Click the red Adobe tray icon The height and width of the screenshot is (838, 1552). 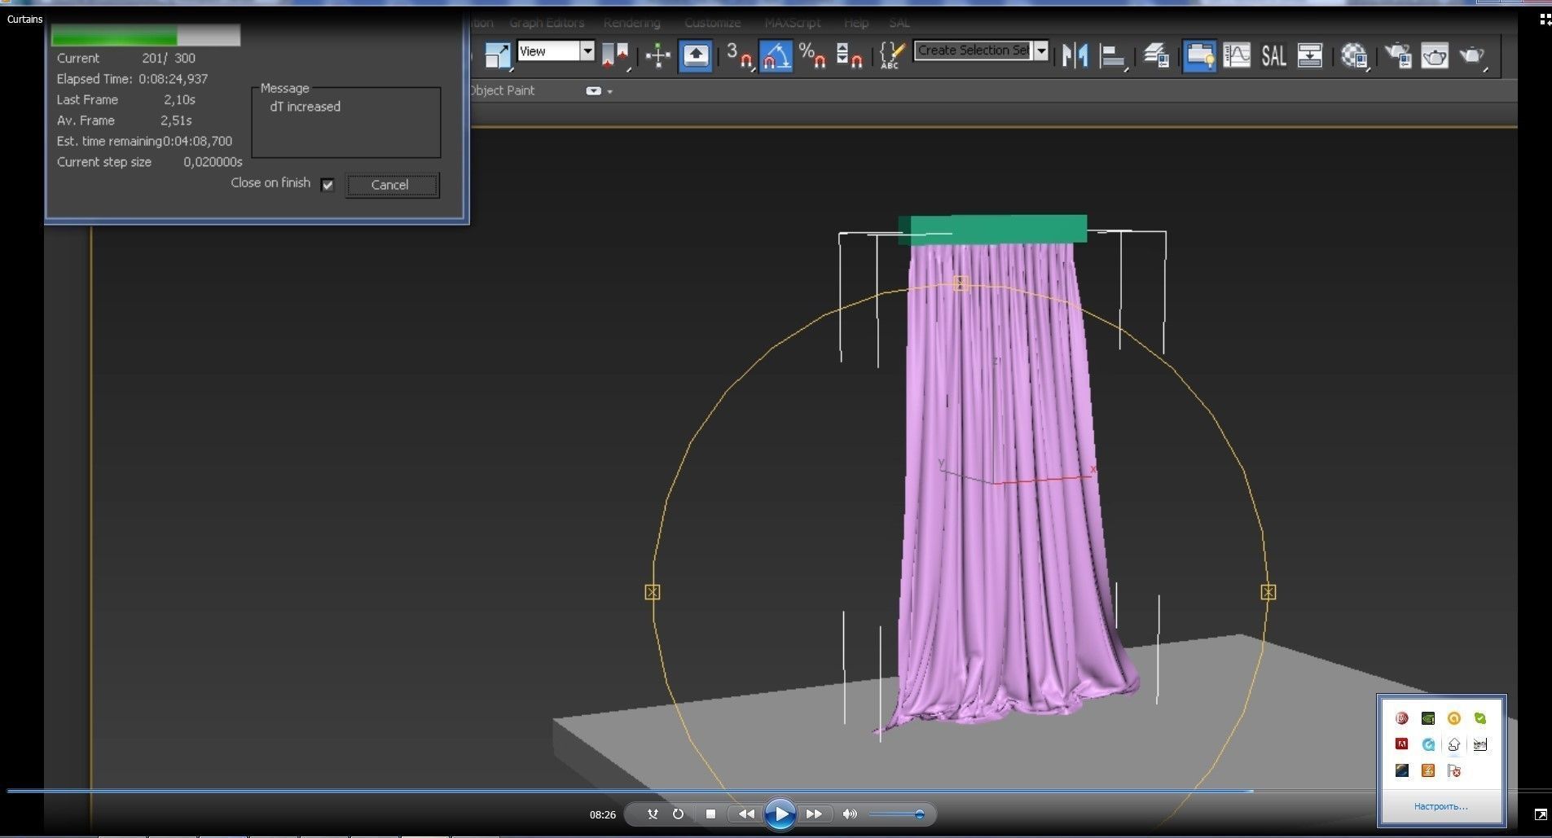[1401, 744]
